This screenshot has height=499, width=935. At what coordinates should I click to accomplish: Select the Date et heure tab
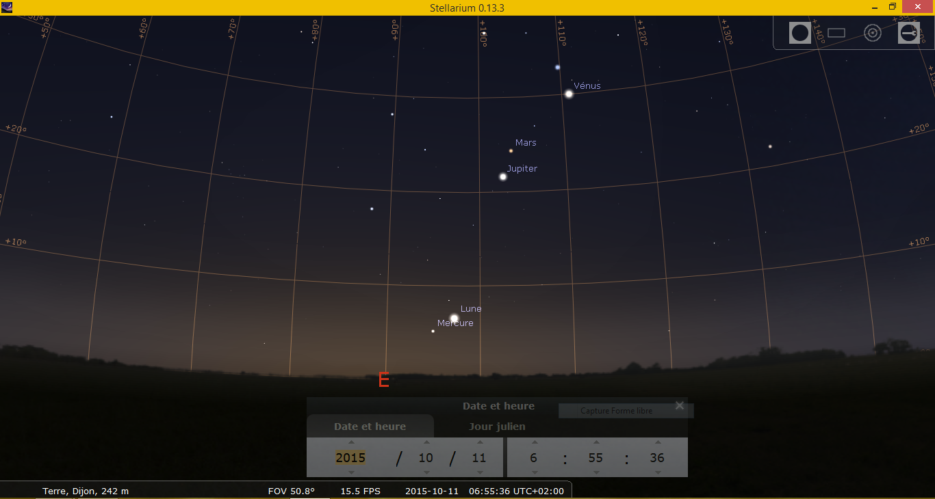coord(370,427)
